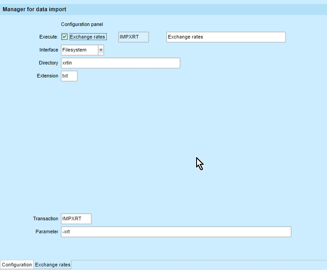The width and height of the screenshot is (327, 270).
Task: Select the Transaction field showing IMPXRT
Action: tap(76, 219)
